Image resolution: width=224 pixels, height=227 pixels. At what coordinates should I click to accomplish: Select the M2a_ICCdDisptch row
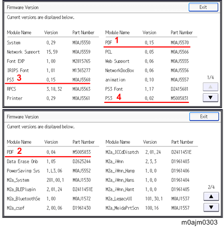tap(148, 152)
